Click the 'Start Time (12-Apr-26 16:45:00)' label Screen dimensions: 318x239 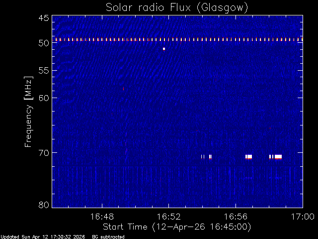pos(177,227)
